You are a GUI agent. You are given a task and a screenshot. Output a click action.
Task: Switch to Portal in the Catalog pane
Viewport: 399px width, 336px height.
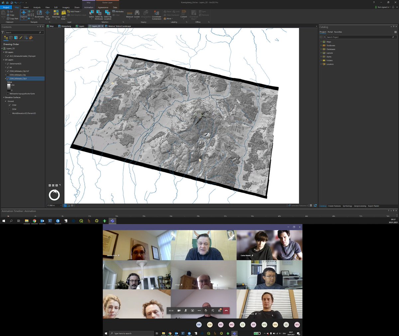click(x=330, y=32)
